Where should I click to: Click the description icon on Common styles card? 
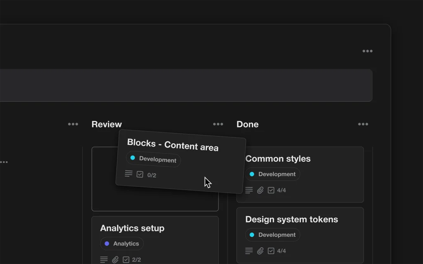(x=249, y=190)
